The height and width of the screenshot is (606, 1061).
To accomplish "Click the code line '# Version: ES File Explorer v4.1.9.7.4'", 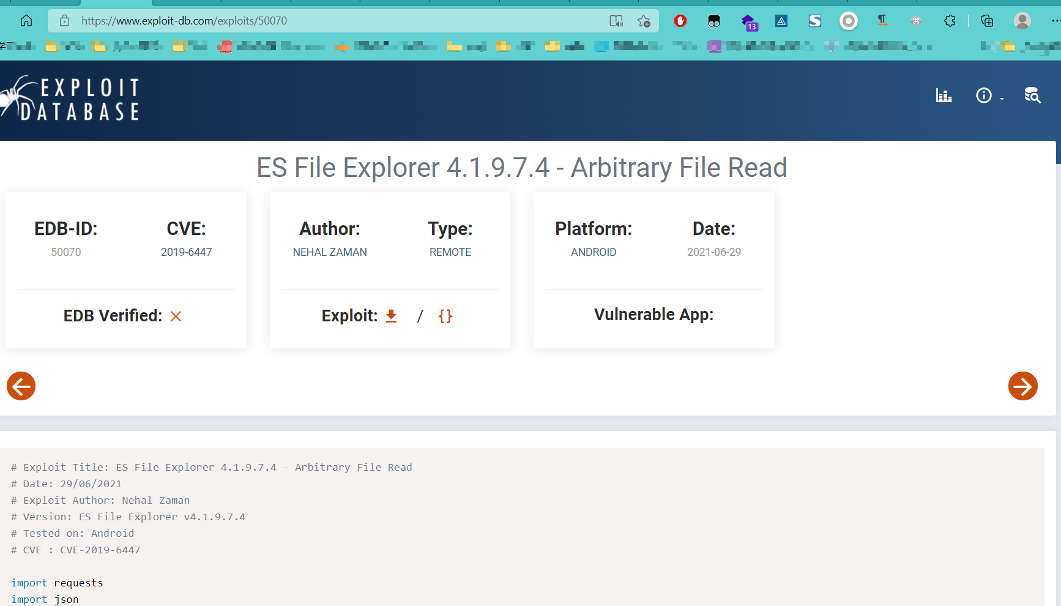I will pyautogui.click(x=128, y=517).
